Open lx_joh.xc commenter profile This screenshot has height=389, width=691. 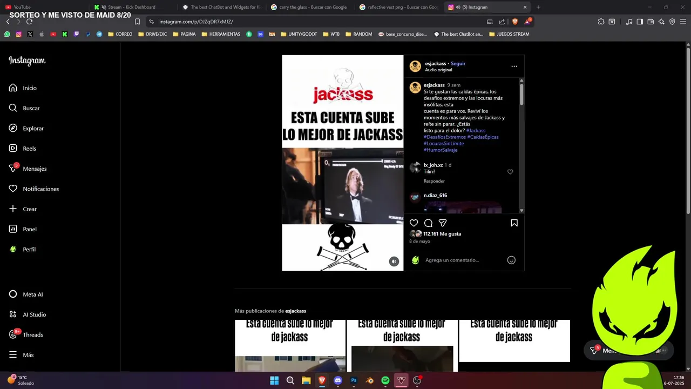click(x=433, y=165)
